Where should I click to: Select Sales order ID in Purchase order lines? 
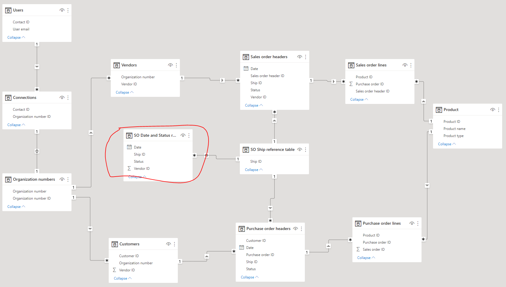[374, 250]
